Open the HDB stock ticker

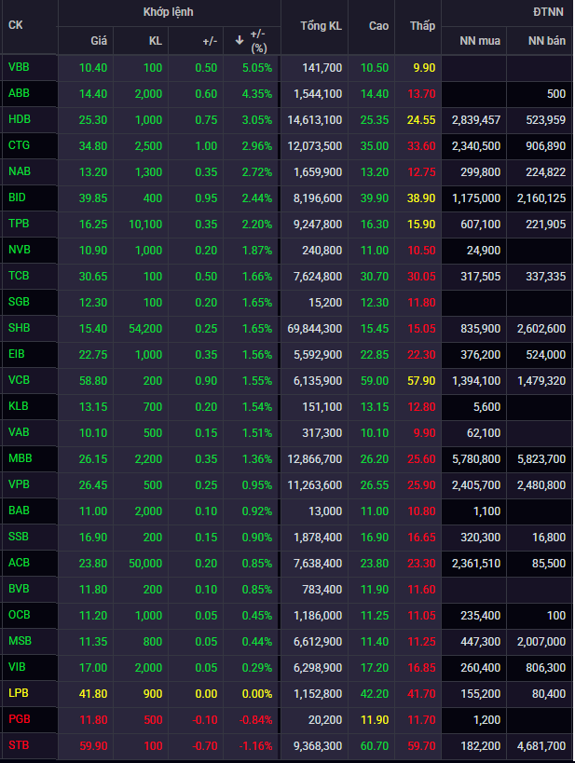pyautogui.click(x=19, y=120)
